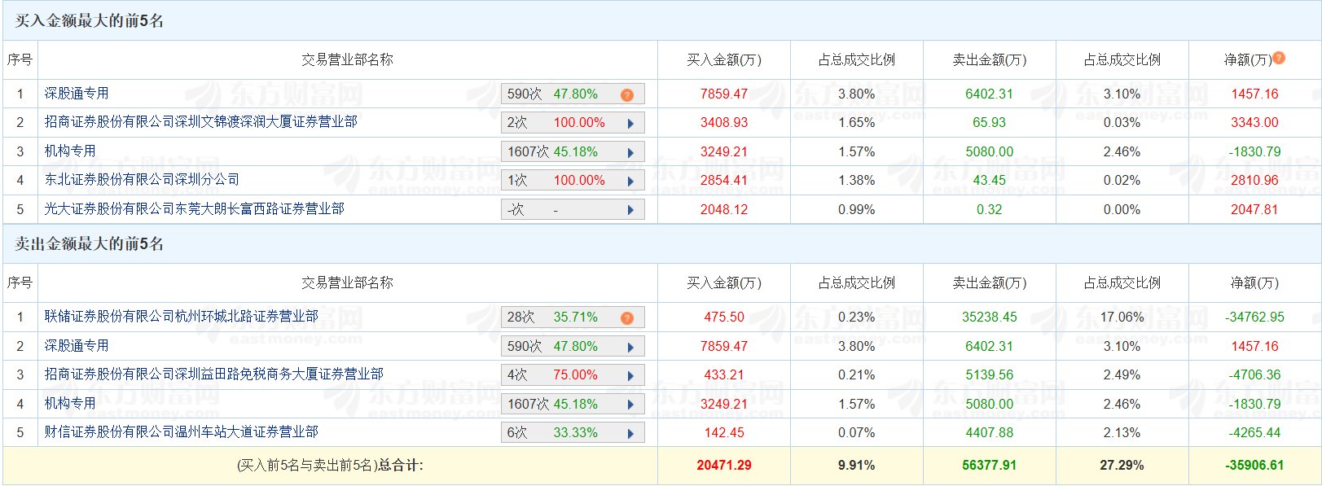Click net amount 2047.81
This screenshot has height=486, width=1322.
click(1254, 210)
